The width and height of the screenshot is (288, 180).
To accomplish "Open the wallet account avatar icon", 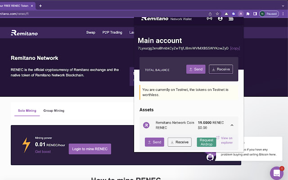I will click(220, 18).
